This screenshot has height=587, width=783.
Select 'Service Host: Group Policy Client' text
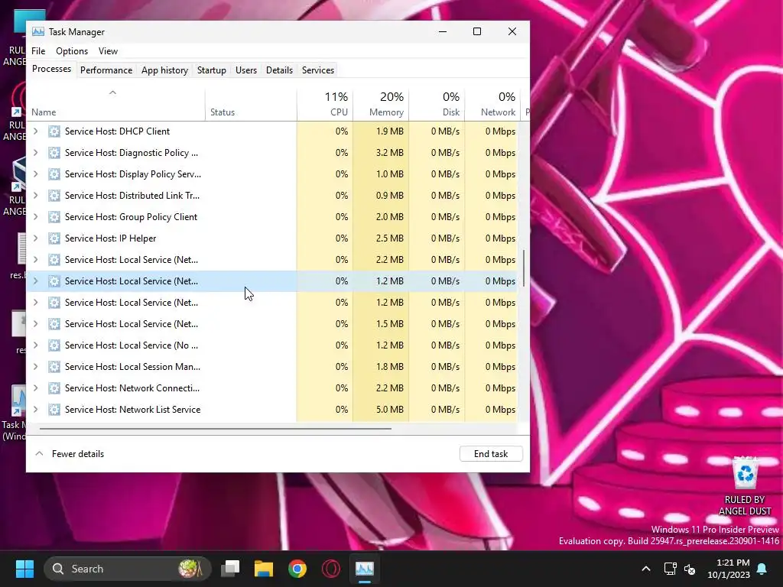point(131,217)
